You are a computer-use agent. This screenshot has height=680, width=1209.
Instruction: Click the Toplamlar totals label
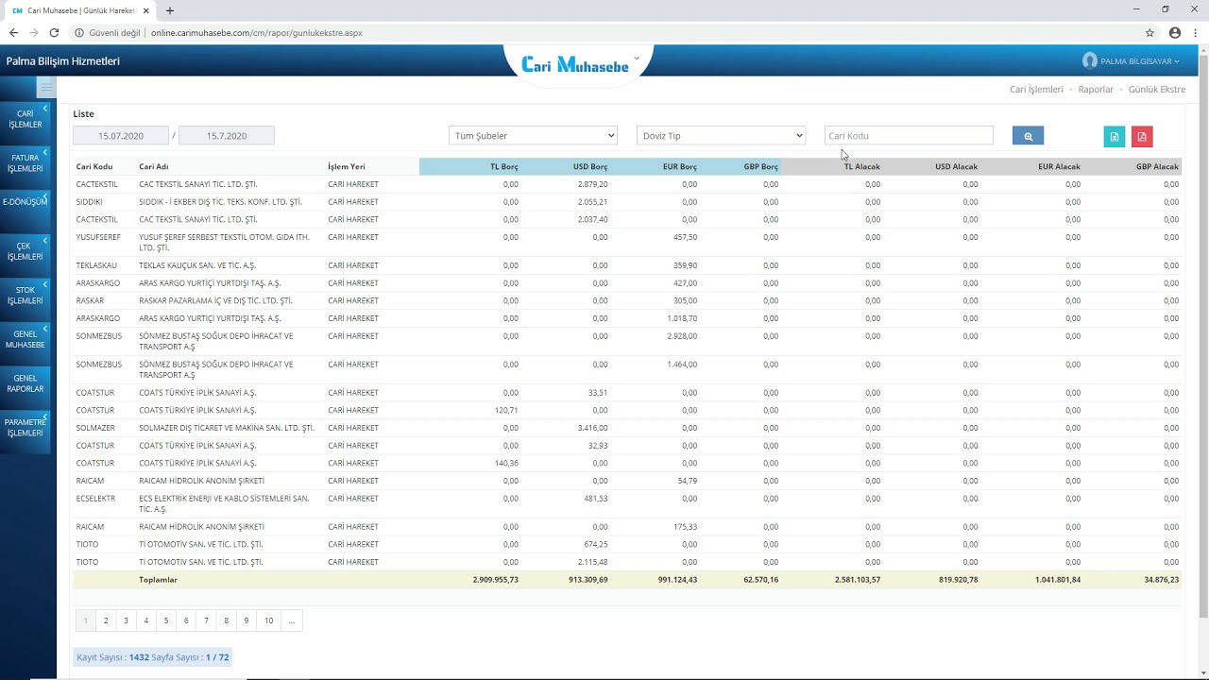(x=158, y=580)
